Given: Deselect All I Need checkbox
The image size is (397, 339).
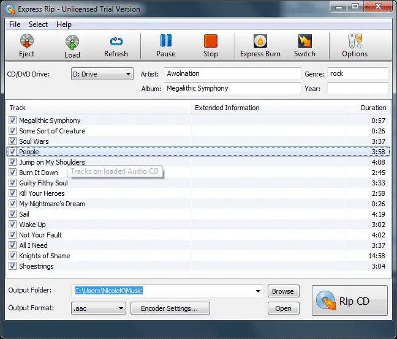Looking at the screenshot, I should (12, 245).
